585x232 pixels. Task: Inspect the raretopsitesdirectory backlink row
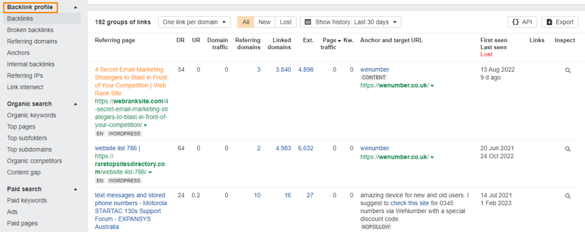(568, 149)
